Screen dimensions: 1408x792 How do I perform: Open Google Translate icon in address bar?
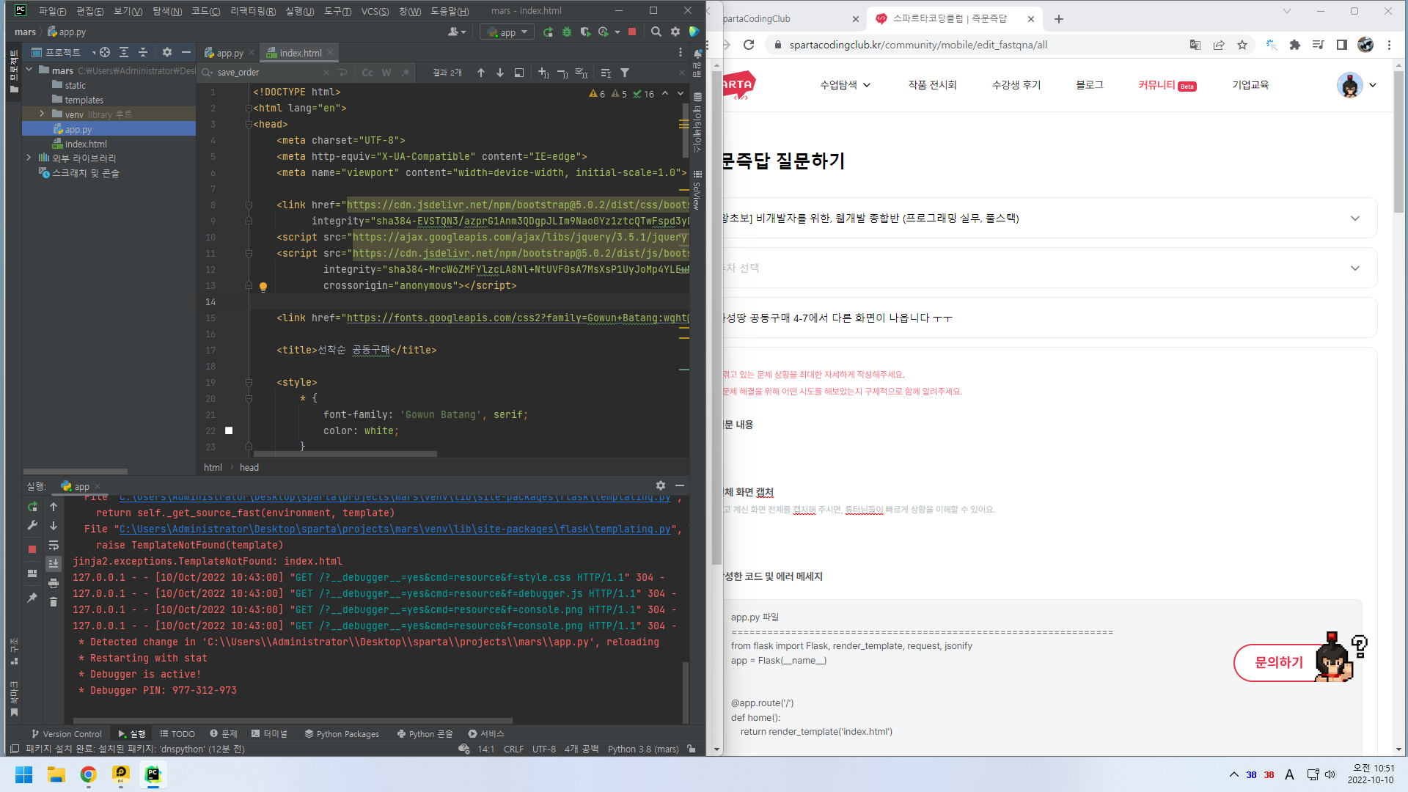coord(1195,45)
